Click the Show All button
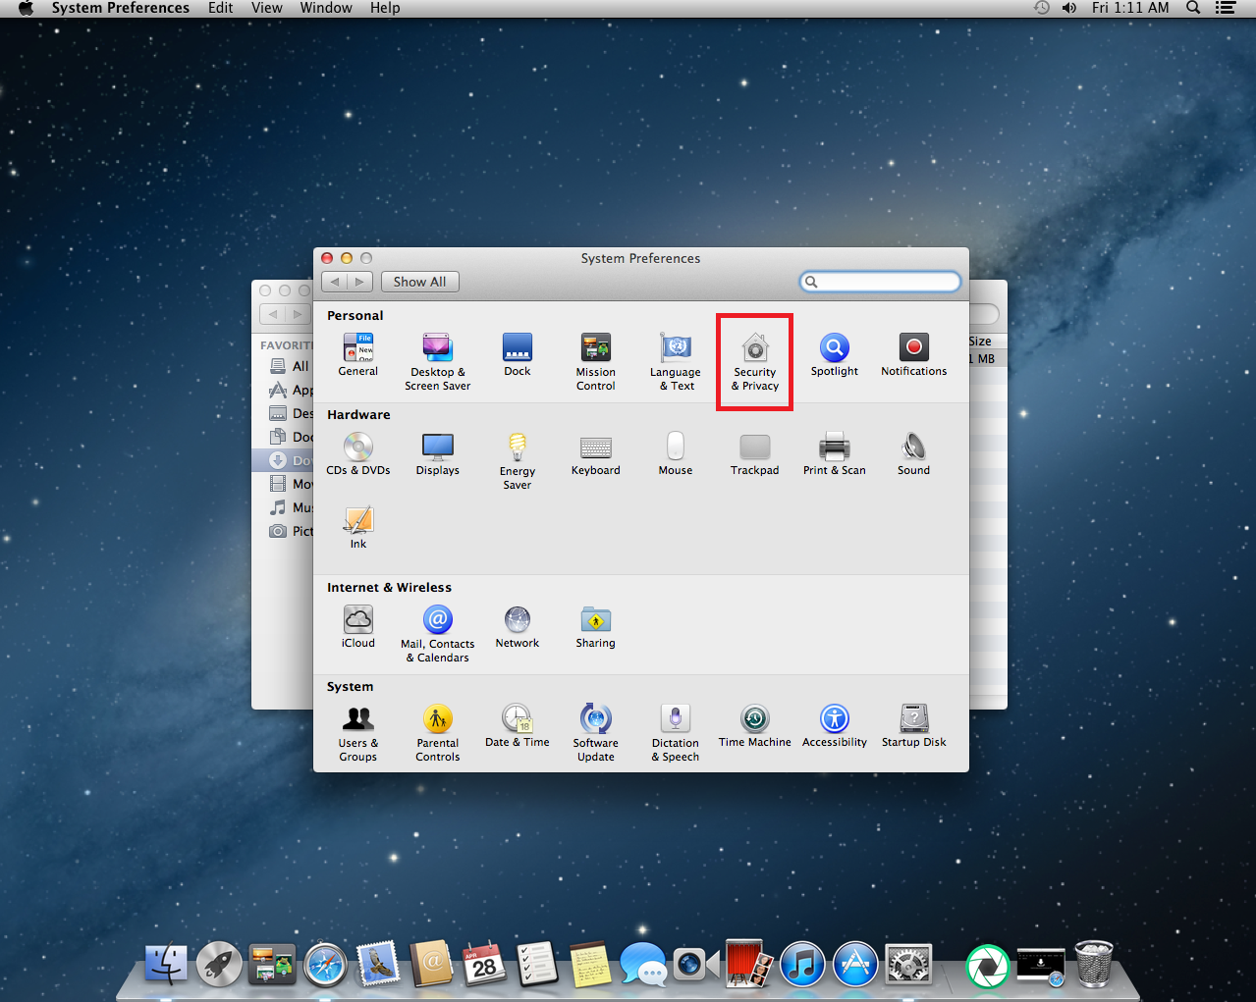 click(420, 282)
